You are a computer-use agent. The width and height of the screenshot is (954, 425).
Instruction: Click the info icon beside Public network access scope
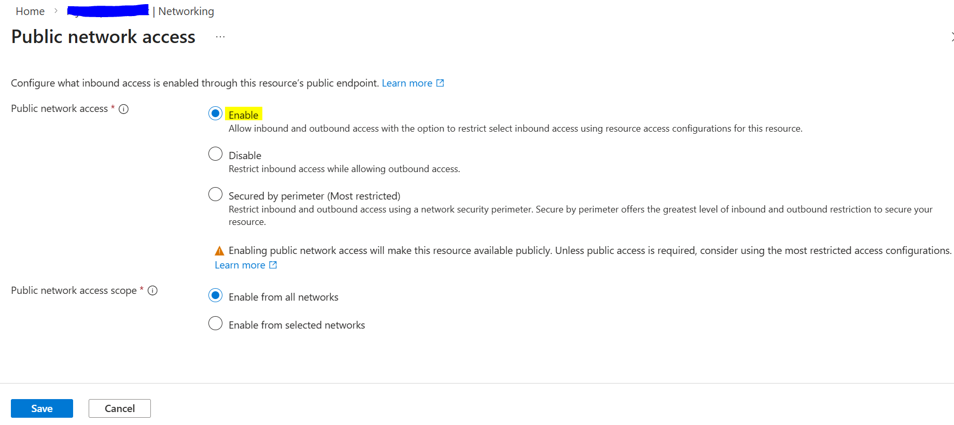coord(152,291)
